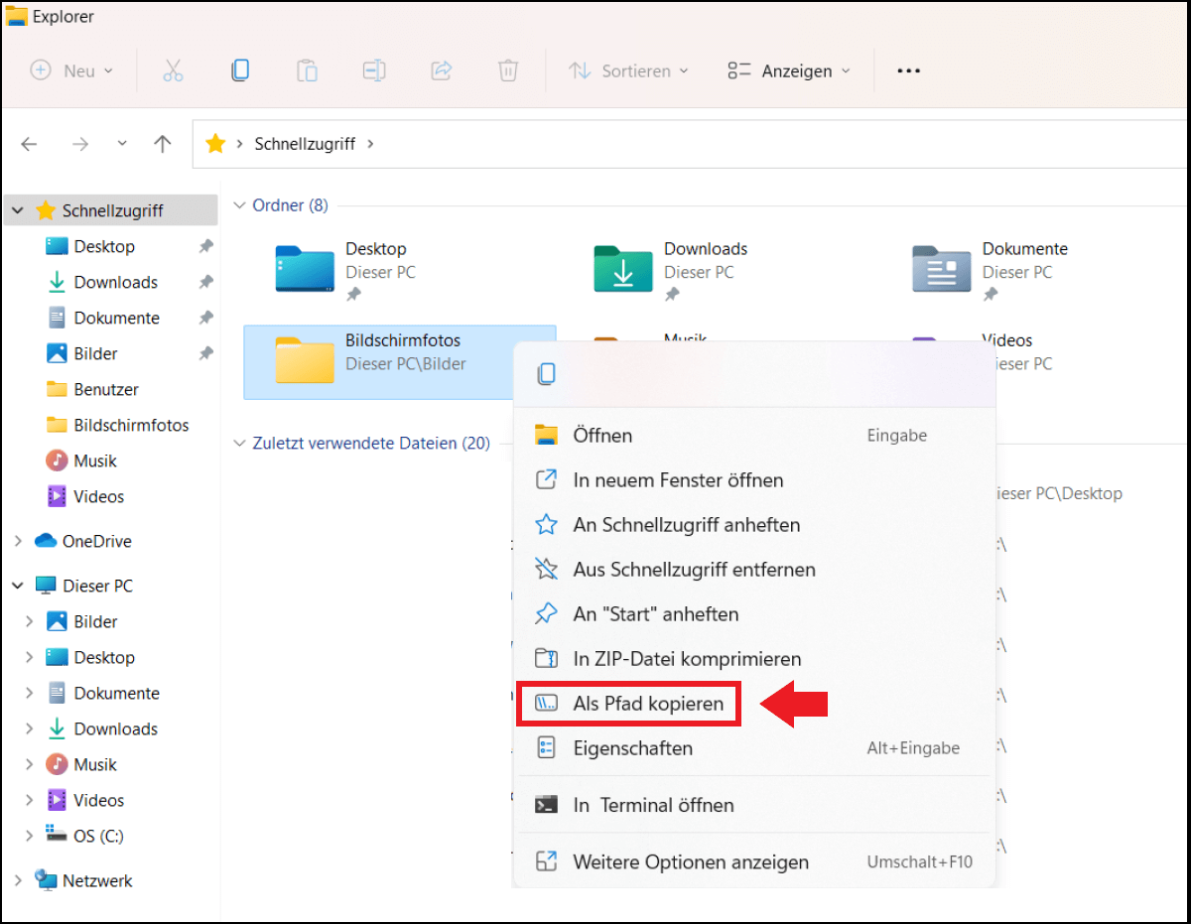1191x924 pixels.
Task: Expand the OneDrive tree node
Action: [x=18, y=541]
